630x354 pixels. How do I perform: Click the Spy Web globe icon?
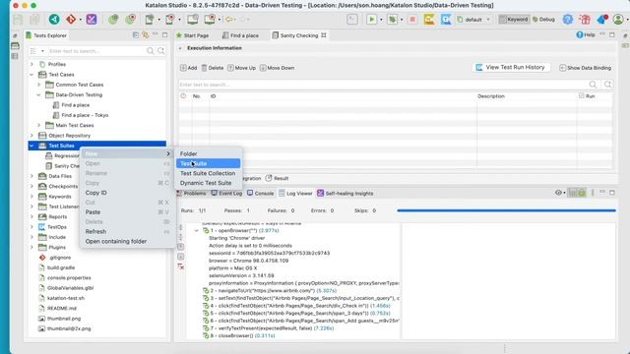(x=113, y=19)
